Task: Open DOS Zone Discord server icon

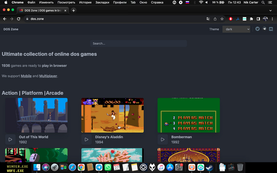Action: (x=271, y=29)
